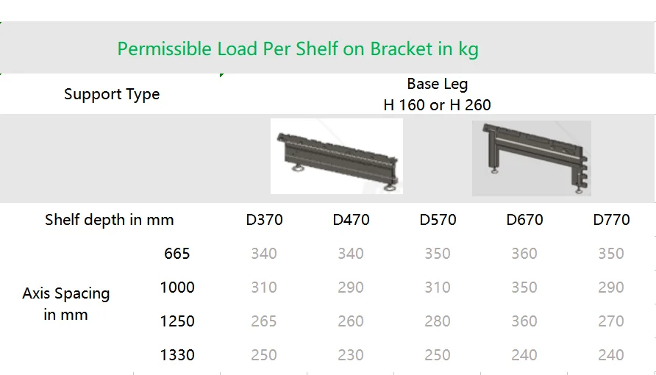Click the 265 value under D370
This screenshot has height=375, width=656.
pyautogui.click(x=264, y=321)
